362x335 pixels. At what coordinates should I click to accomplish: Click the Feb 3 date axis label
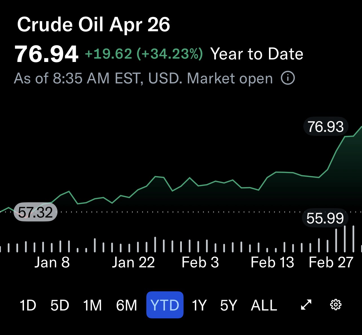(200, 262)
